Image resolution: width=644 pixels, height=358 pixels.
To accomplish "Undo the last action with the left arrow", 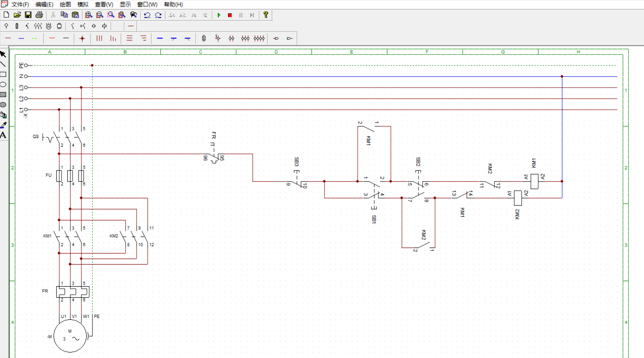I will click(147, 15).
